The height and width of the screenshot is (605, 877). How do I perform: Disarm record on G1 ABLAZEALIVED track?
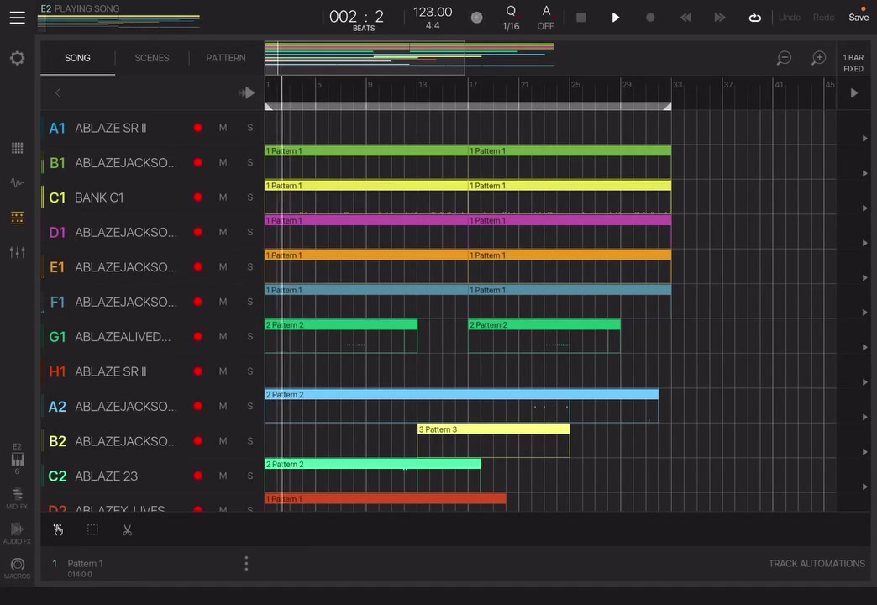(198, 336)
